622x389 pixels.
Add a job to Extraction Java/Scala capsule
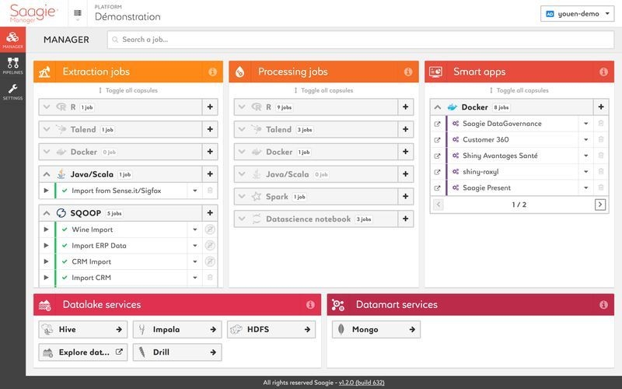point(210,173)
